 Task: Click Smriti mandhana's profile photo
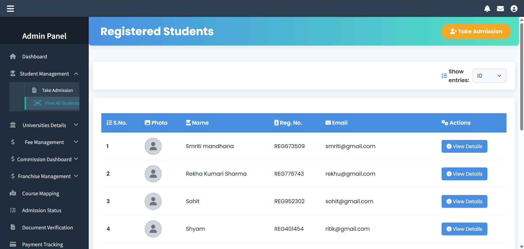point(153,146)
